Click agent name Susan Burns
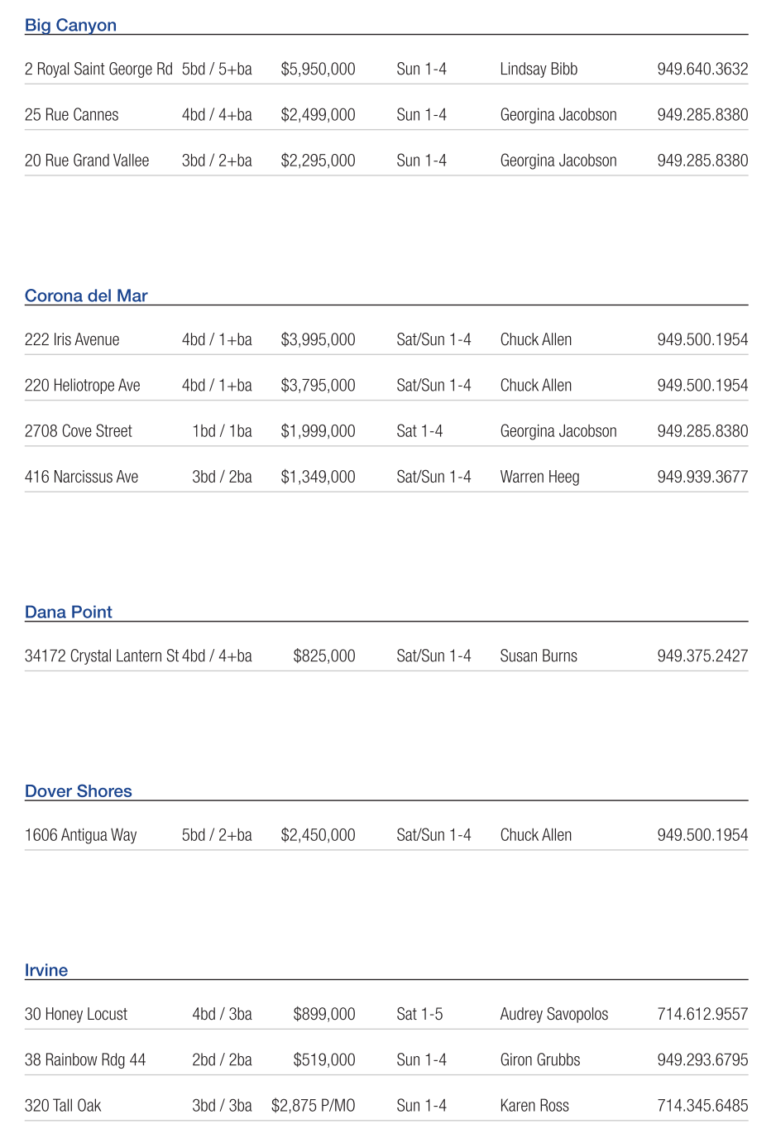Screen dimensions: 776x1148 coord(539,656)
